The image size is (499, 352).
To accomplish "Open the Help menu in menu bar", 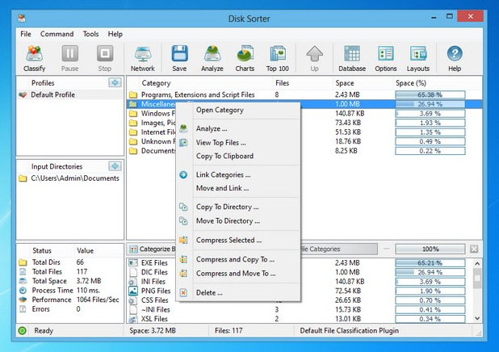I will coord(115,34).
